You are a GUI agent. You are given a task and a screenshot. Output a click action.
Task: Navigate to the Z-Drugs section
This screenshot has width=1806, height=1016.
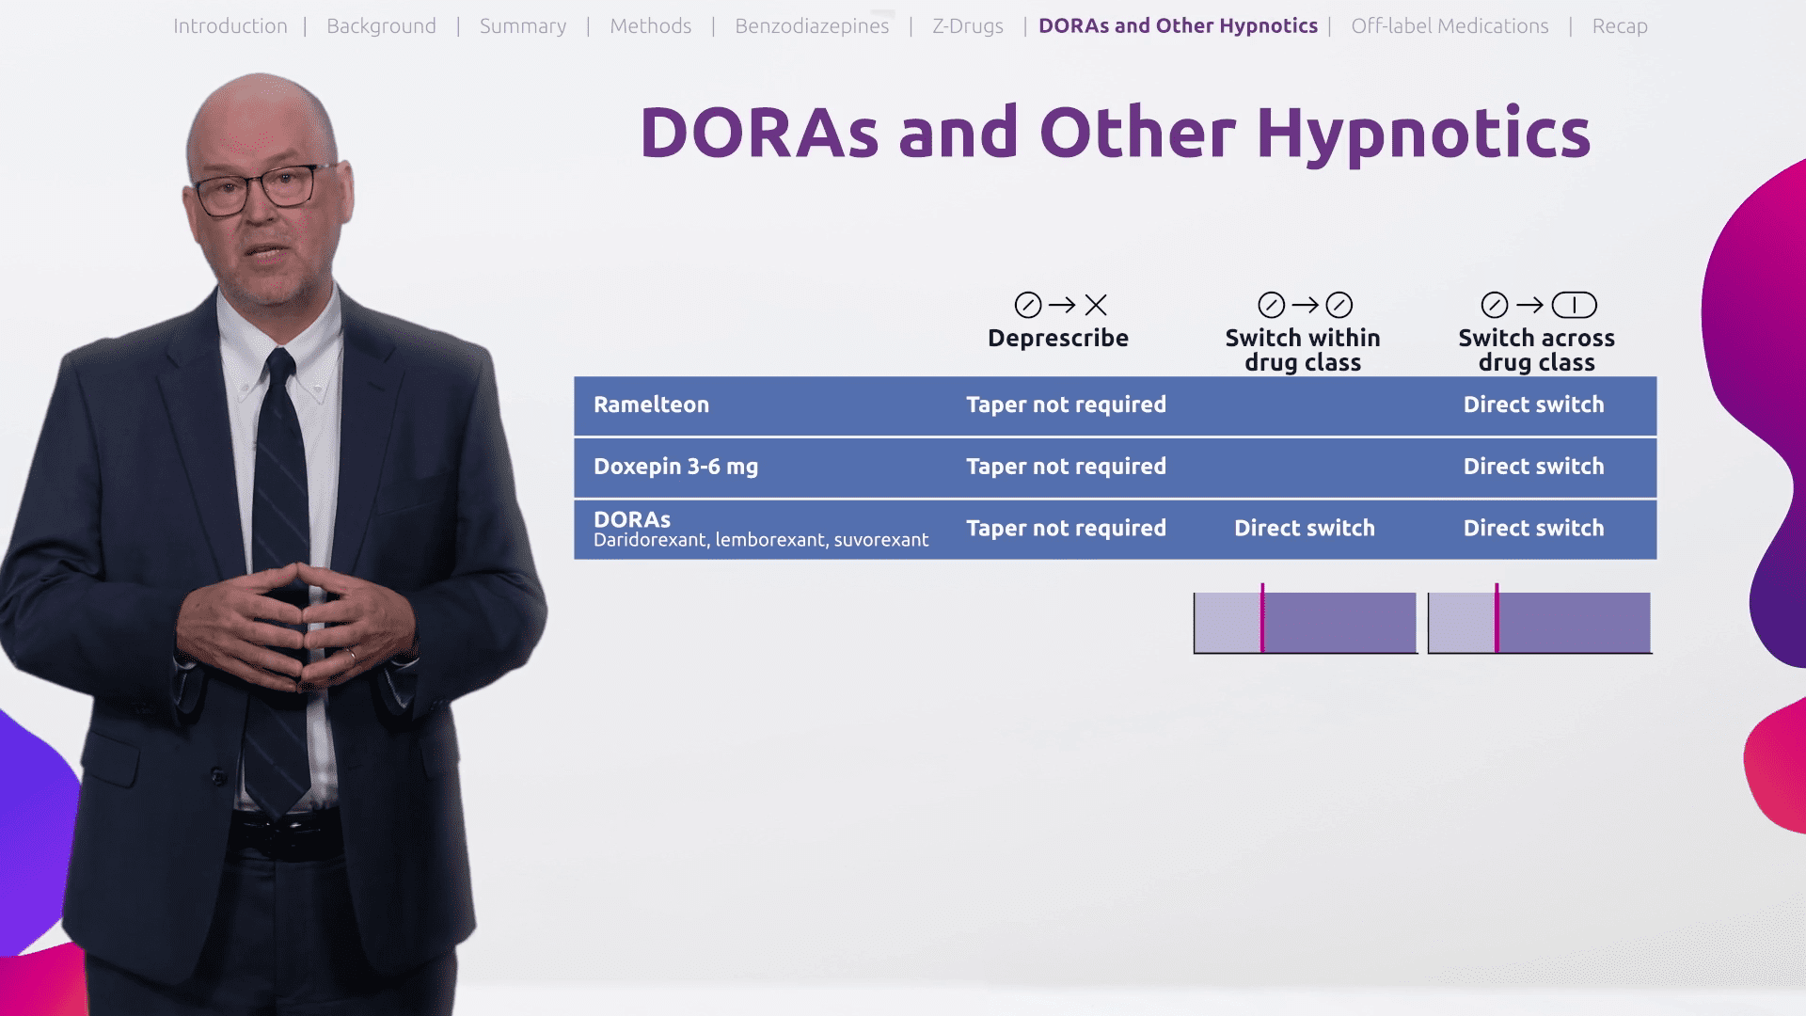click(967, 26)
